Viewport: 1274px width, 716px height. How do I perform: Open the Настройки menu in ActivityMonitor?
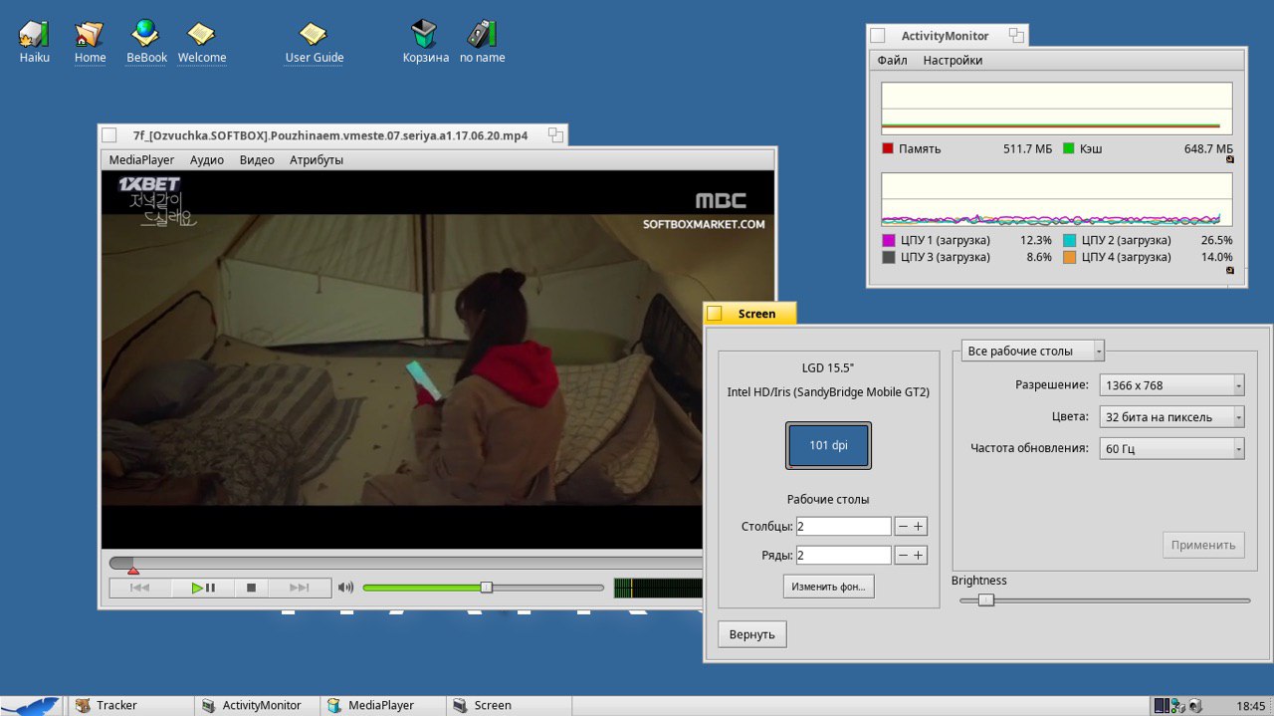pos(953,60)
